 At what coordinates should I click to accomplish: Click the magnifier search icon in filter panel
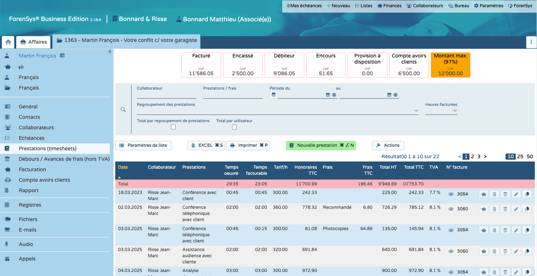tap(123, 109)
